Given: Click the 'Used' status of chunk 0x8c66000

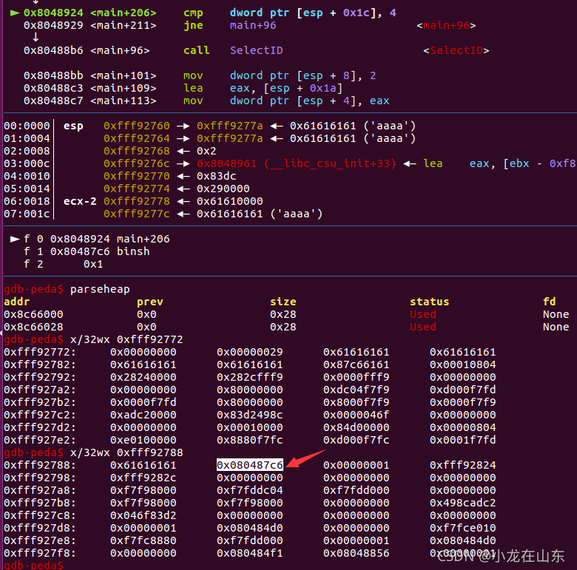Looking at the screenshot, I should [423, 314].
